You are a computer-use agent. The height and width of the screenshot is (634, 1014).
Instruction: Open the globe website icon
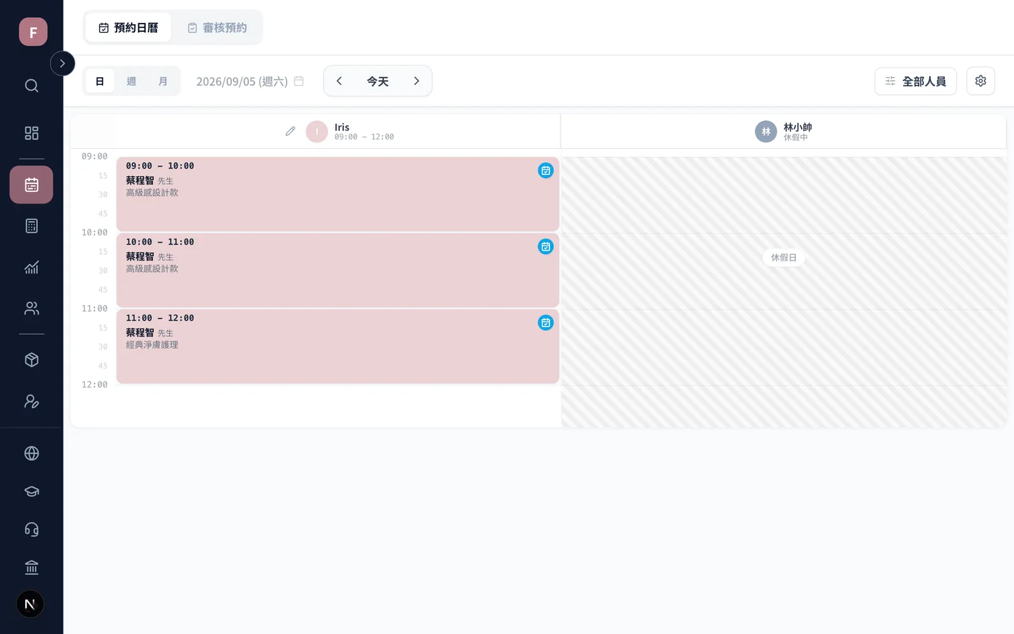tap(32, 453)
